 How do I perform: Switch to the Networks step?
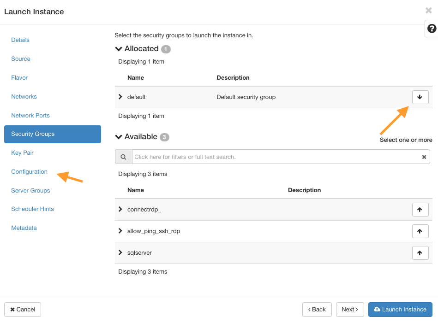click(24, 97)
